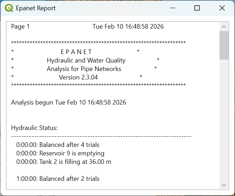This screenshot has width=235, height=196.
Task: Minimize the Epanet Report window
Action: point(173,8)
